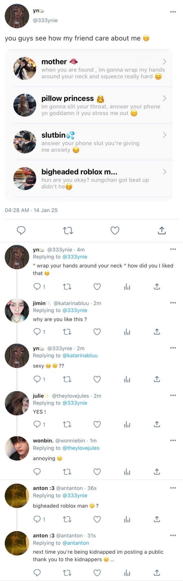Open wonbin's profile picture

click(17, 448)
